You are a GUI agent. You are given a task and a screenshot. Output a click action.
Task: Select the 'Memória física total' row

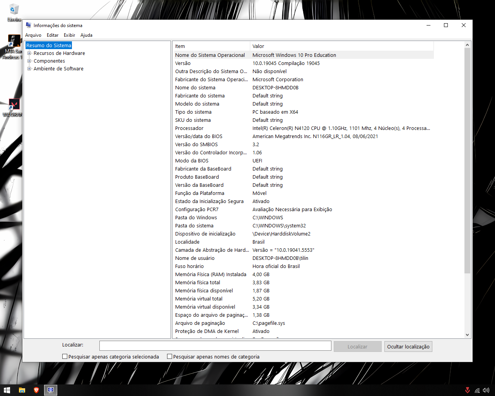click(x=304, y=283)
